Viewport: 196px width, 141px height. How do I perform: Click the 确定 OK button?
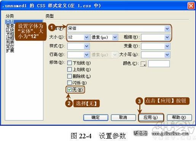point(96,117)
